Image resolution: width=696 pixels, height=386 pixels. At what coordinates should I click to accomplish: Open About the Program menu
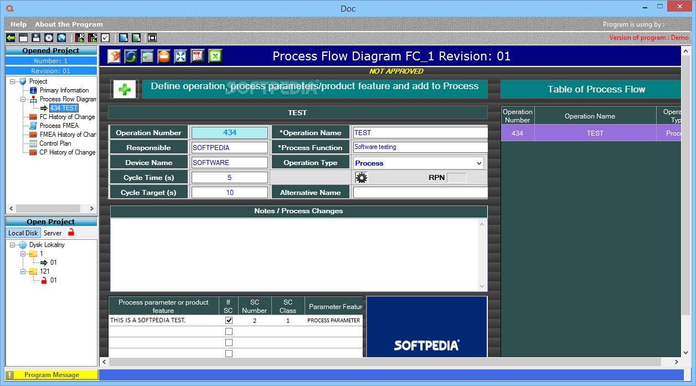click(x=69, y=24)
